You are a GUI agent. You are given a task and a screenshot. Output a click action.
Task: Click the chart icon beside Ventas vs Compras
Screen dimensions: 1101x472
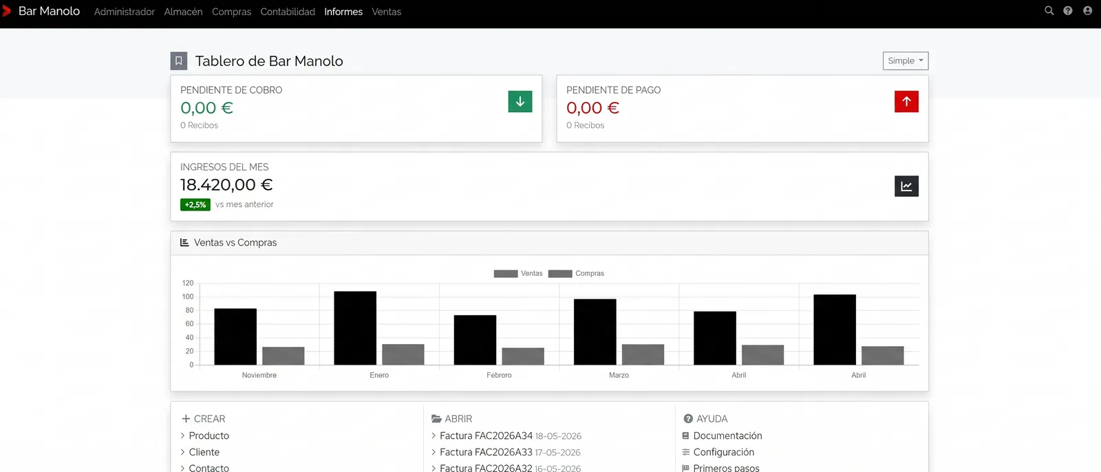184,242
